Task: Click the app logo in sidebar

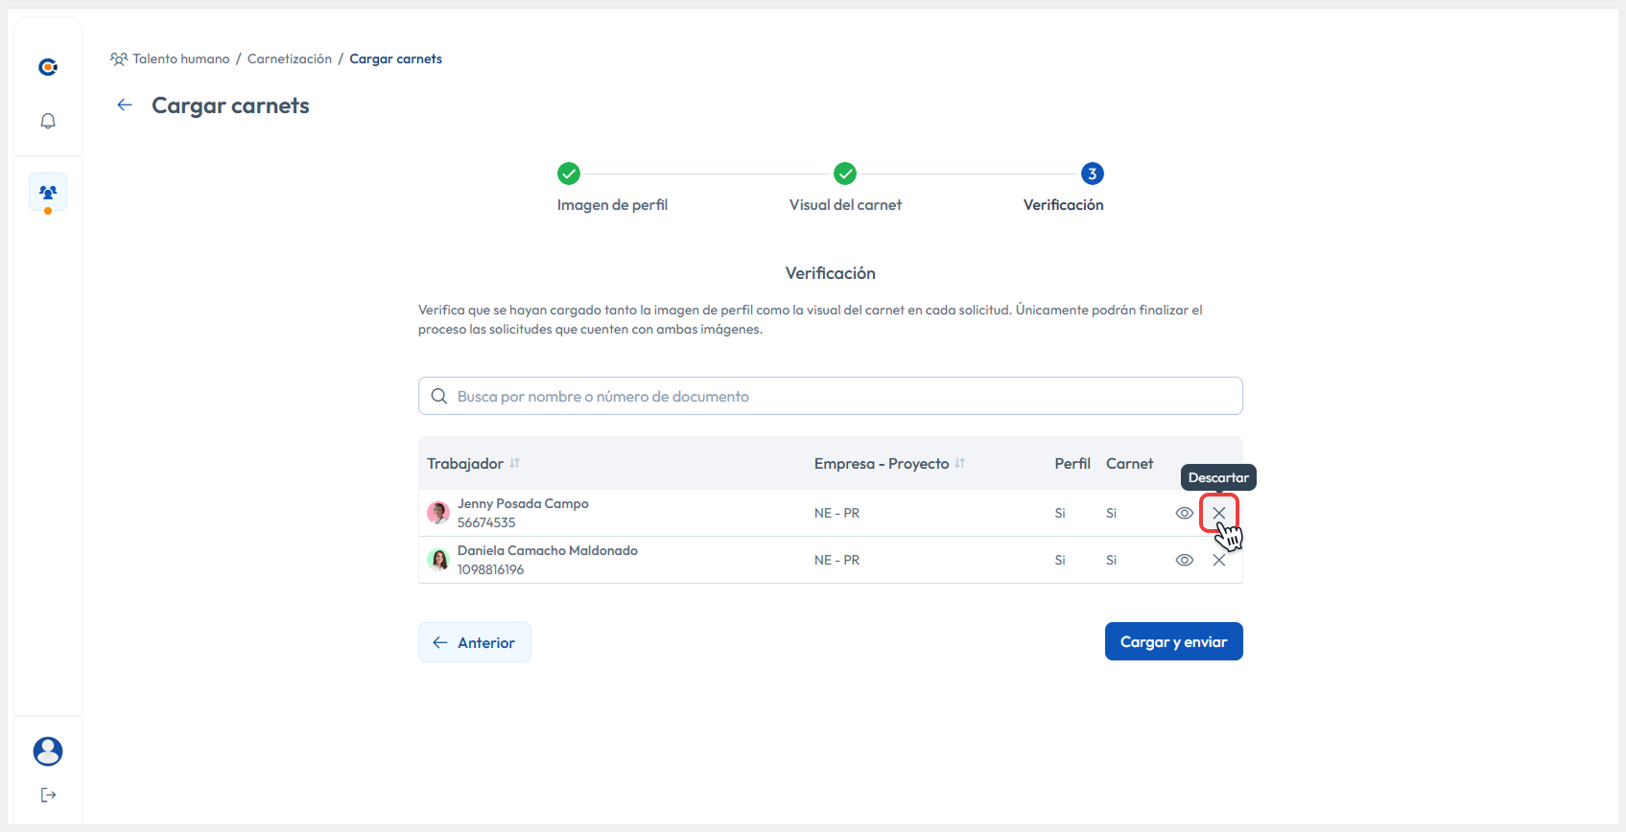Action: click(x=48, y=67)
